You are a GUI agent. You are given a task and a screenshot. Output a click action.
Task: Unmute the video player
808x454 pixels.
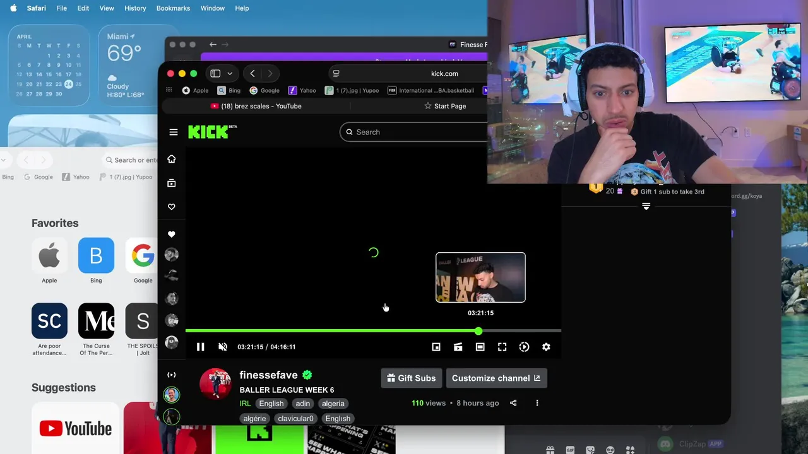tap(223, 347)
